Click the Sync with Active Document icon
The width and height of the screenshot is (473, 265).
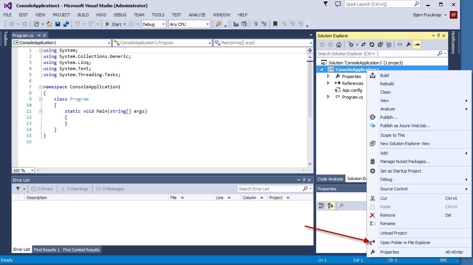[363, 45]
